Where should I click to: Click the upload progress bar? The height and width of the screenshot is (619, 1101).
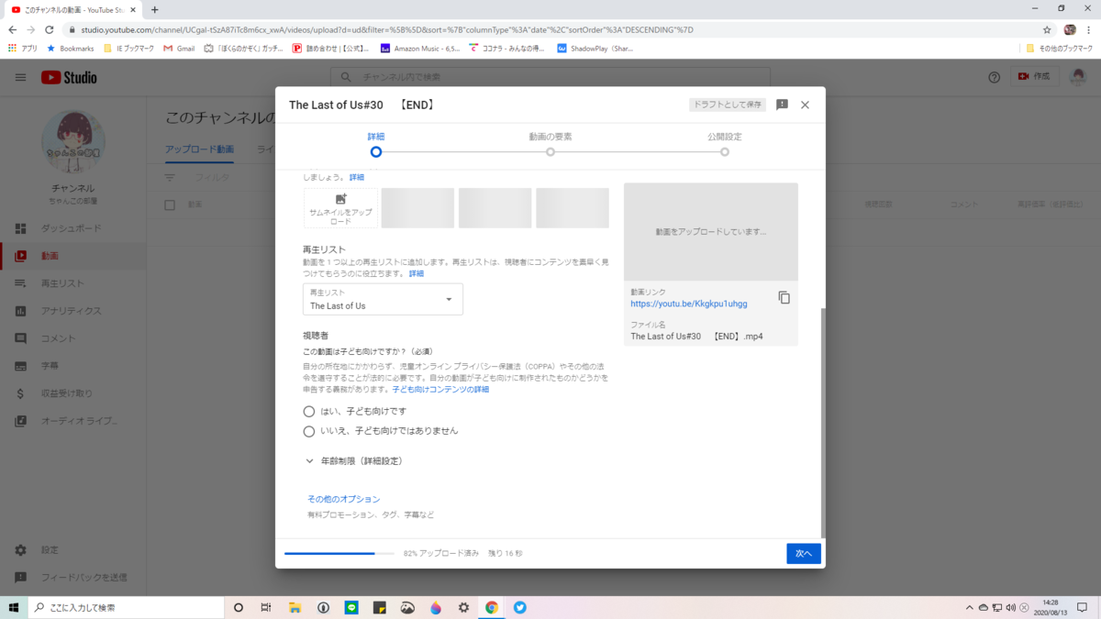(339, 554)
